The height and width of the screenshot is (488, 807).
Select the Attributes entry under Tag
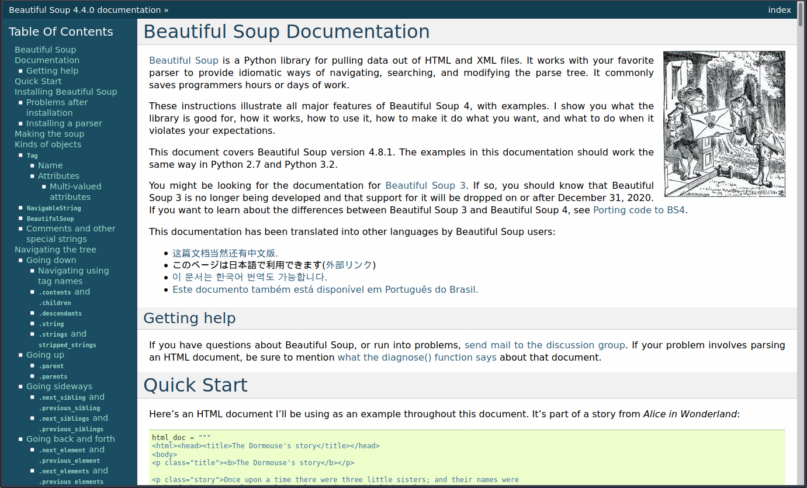pos(58,176)
